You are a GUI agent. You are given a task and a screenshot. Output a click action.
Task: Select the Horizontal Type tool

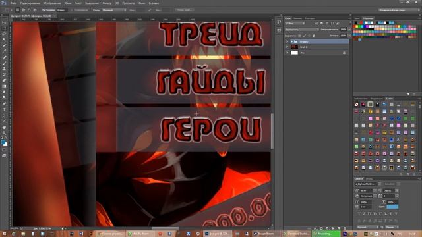click(x=4, y=110)
